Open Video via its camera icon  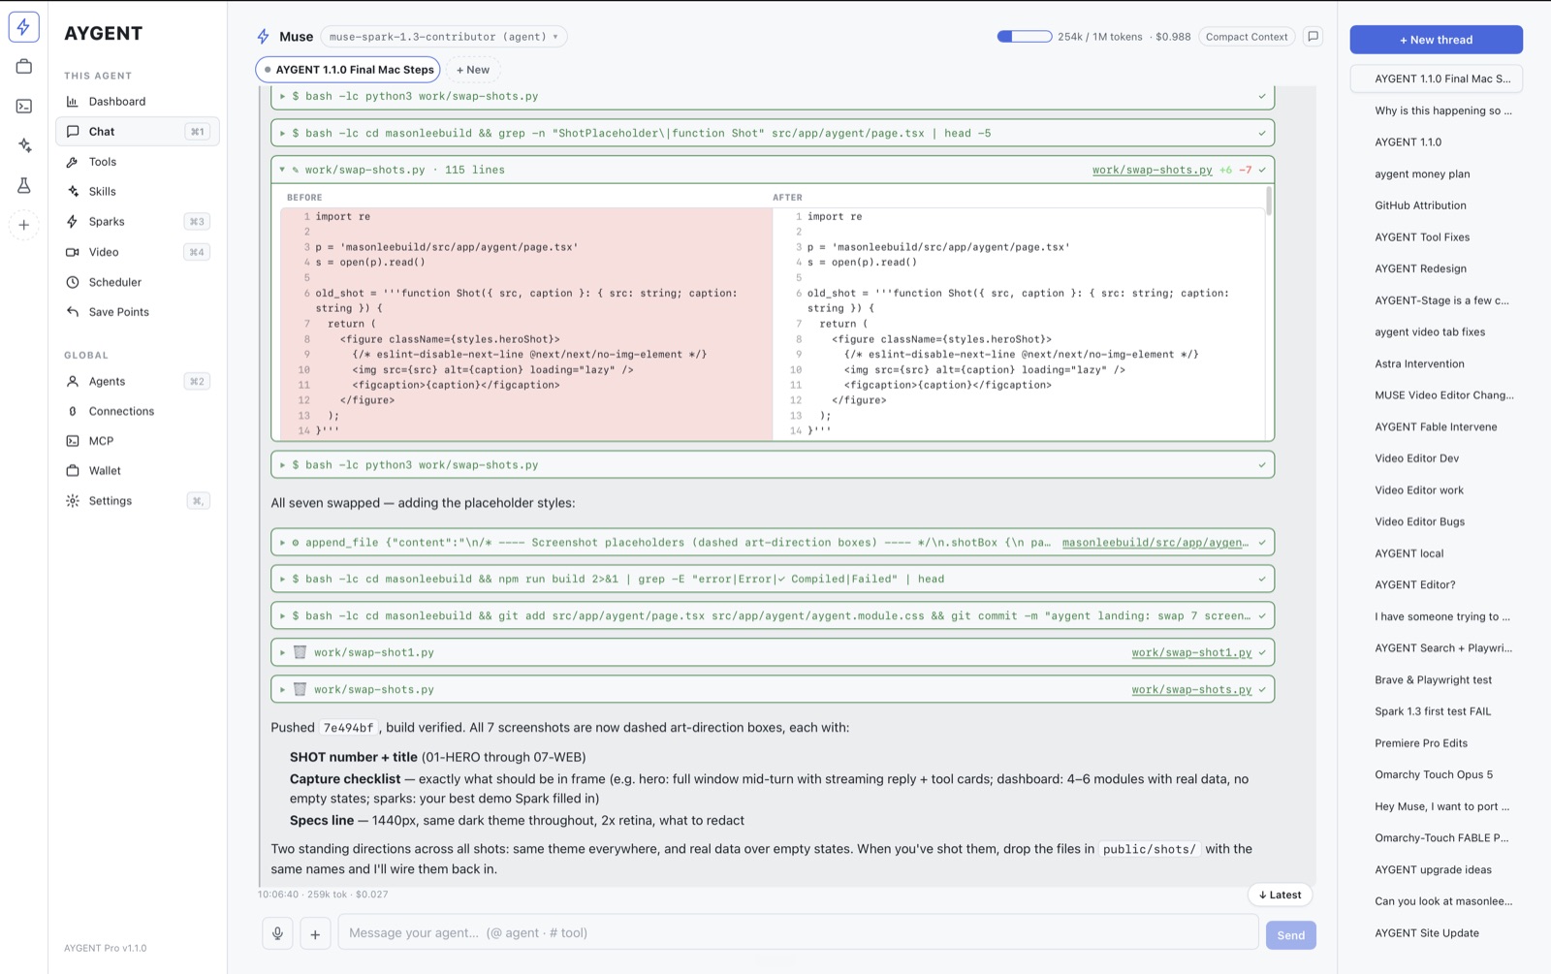tap(73, 252)
